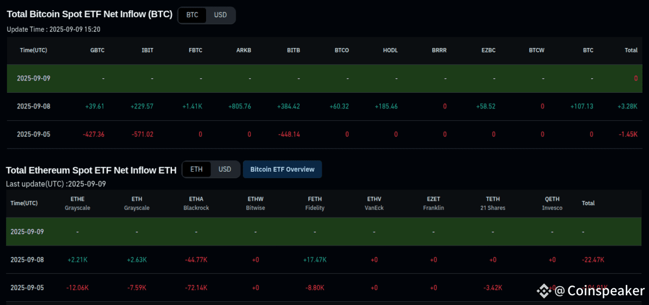Select the +1.41K FBTC inflow value
Screen dimensions: 649x305
point(193,106)
